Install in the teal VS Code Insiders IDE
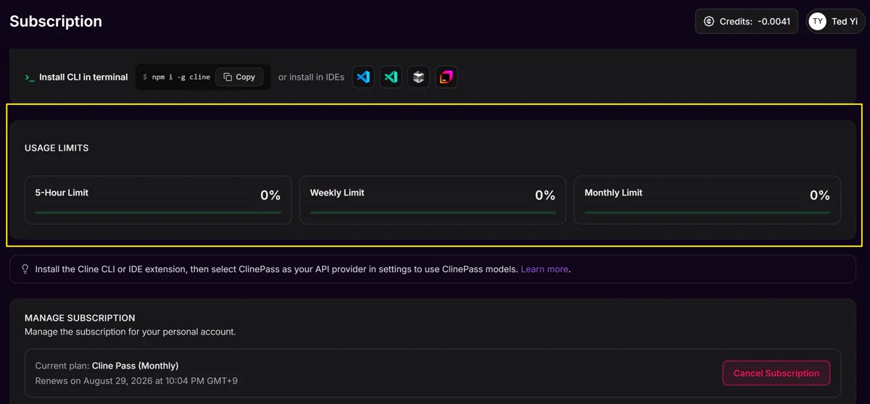Screen dimensions: 870x404 [391, 77]
